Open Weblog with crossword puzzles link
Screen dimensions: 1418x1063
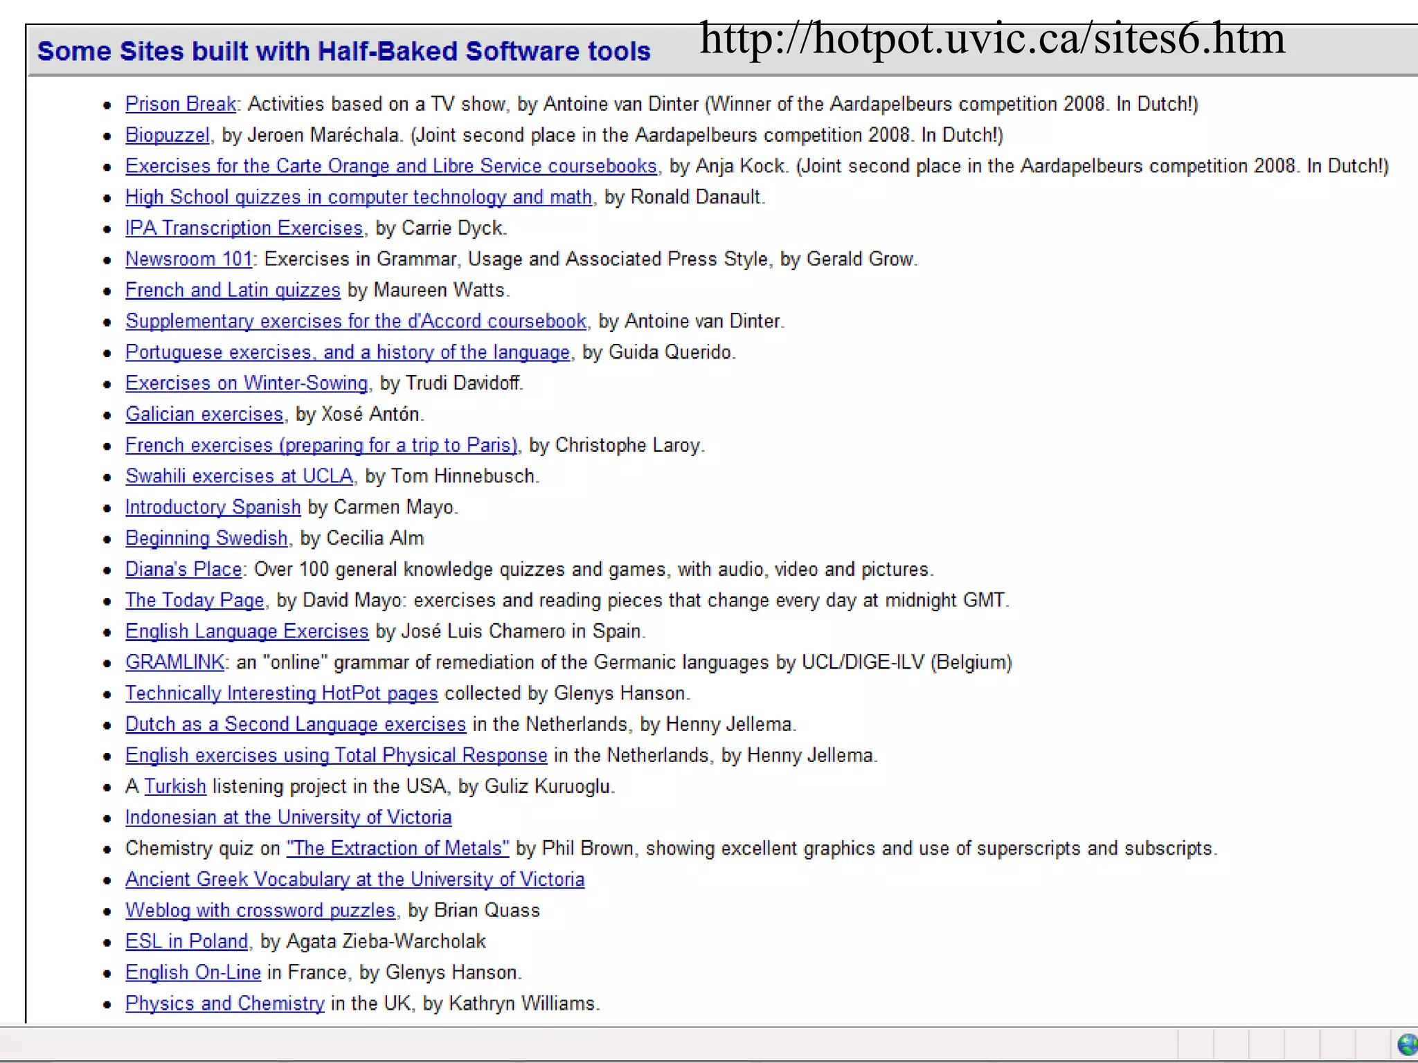[260, 910]
